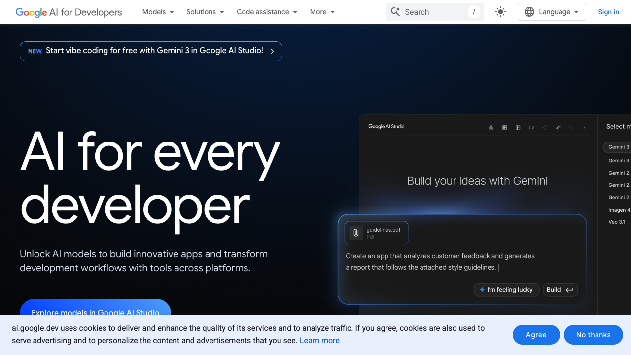Open the Learn more cookies link
This screenshot has width=631, height=355.
(319, 340)
